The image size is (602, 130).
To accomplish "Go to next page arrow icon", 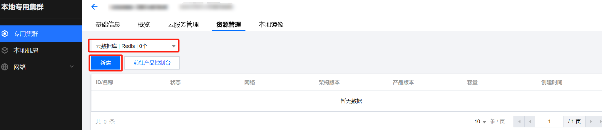I will [x=591, y=122].
